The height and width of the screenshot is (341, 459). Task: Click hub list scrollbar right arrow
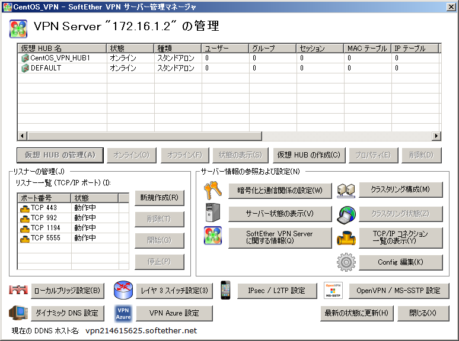tap(436, 136)
